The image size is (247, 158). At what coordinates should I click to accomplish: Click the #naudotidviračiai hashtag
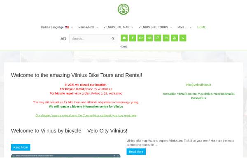tap(224, 94)
